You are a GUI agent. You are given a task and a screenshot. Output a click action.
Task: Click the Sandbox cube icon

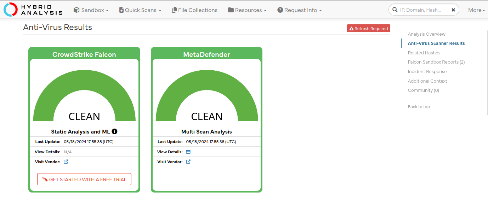click(76, 10)
